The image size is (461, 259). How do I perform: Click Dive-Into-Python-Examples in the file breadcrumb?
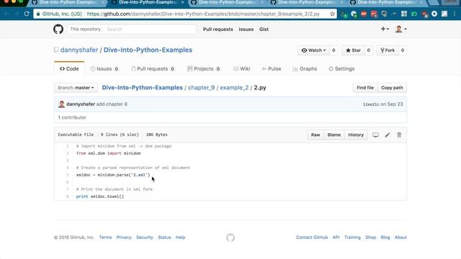[x=143, y=88]
